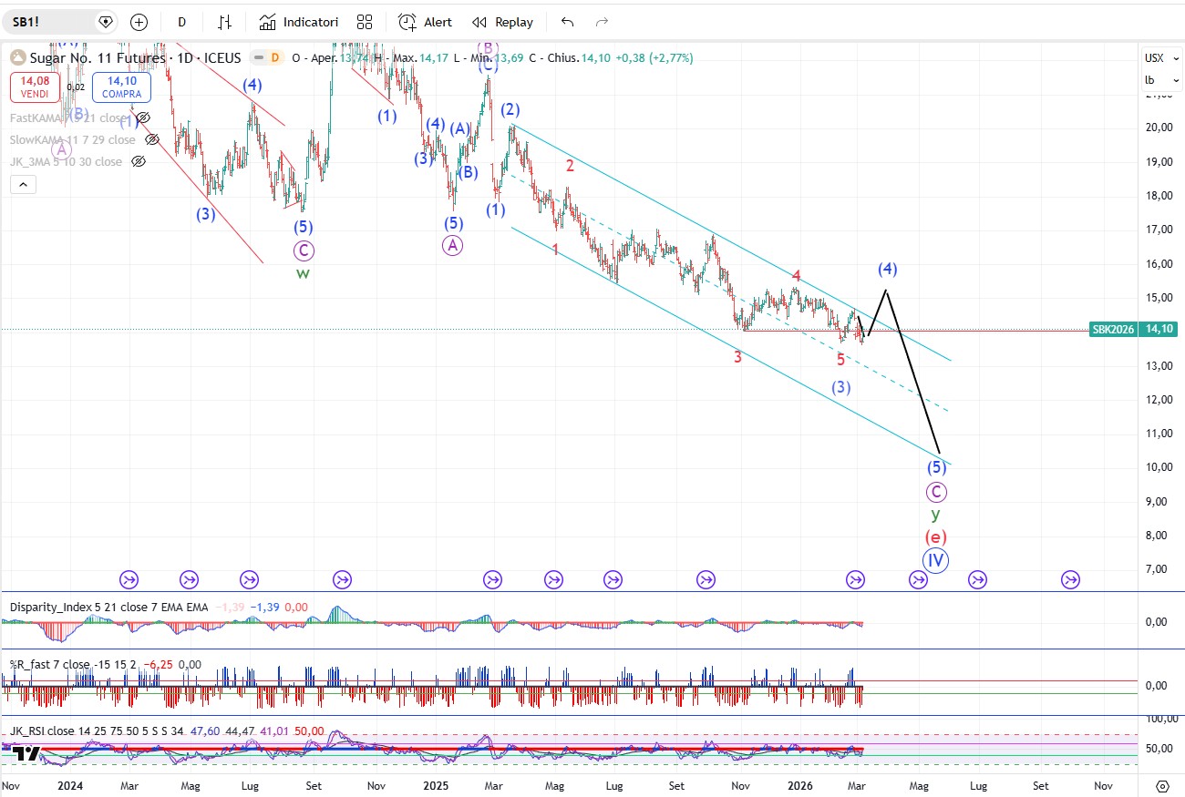Create a new Alert
This screenshot has width=1185, height=797.
(426, 22)
